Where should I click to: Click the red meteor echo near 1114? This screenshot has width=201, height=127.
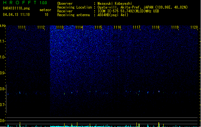[x=77, y=91]
